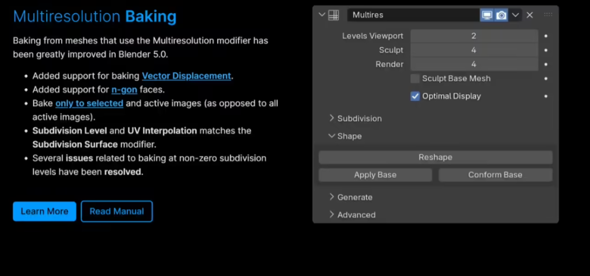This screenshot has width=590, height=276.
Task: Expand the Advanced subpanel
Action: pos(352,214)
